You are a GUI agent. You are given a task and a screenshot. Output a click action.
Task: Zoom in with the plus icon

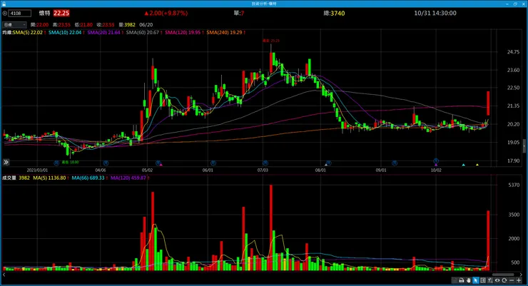[519, 280]
